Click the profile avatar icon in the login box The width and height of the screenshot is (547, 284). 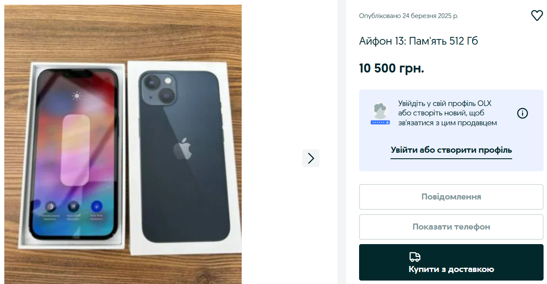(x=380, y=114)
